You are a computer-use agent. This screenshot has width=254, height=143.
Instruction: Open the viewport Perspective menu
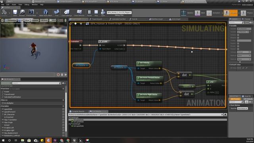point(11,20)
